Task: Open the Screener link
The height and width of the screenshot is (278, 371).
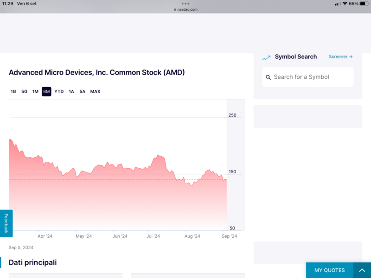Action: coord(340,57)
